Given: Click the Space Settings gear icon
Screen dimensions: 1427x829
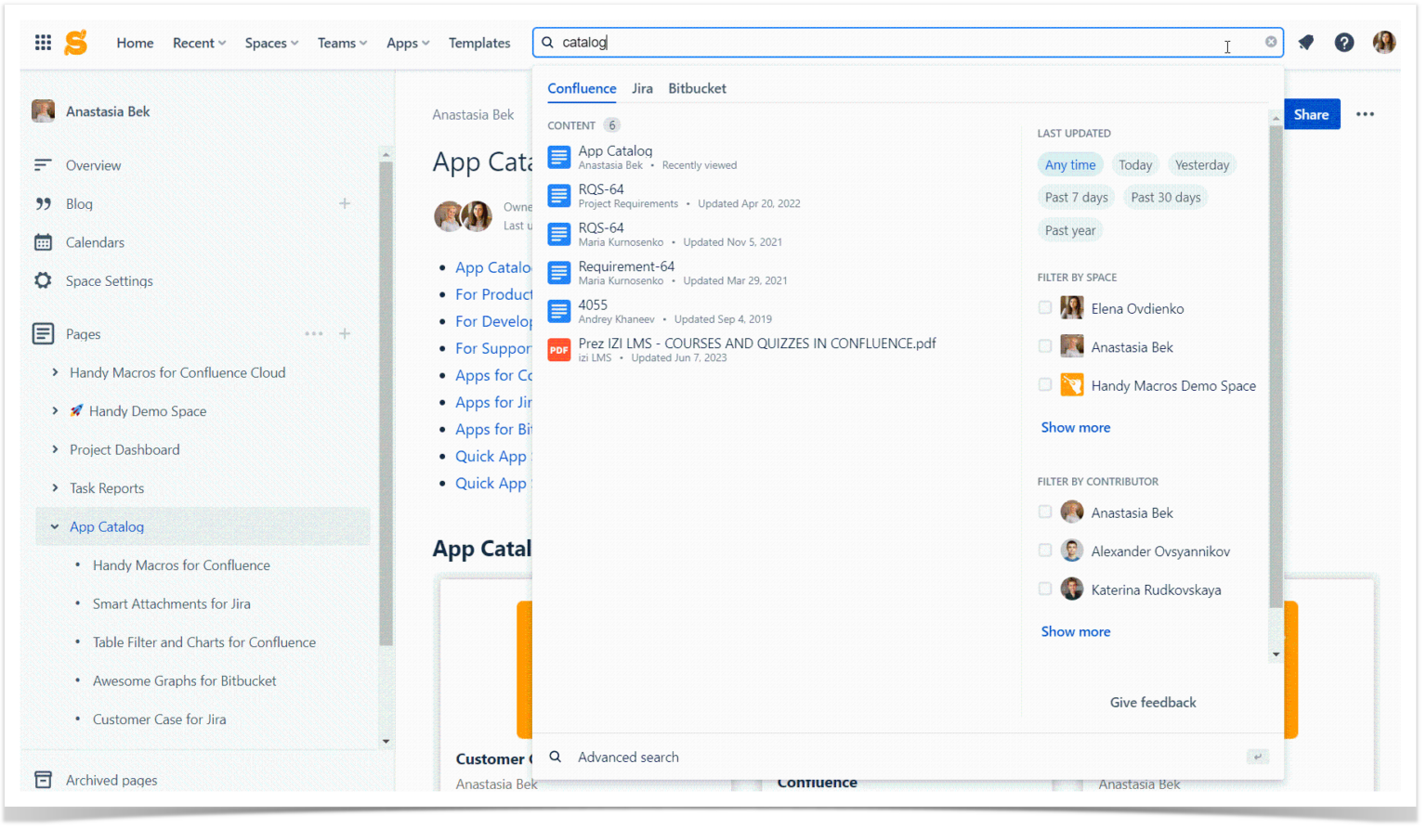Looking at the screenshot, I should [43, 280].
